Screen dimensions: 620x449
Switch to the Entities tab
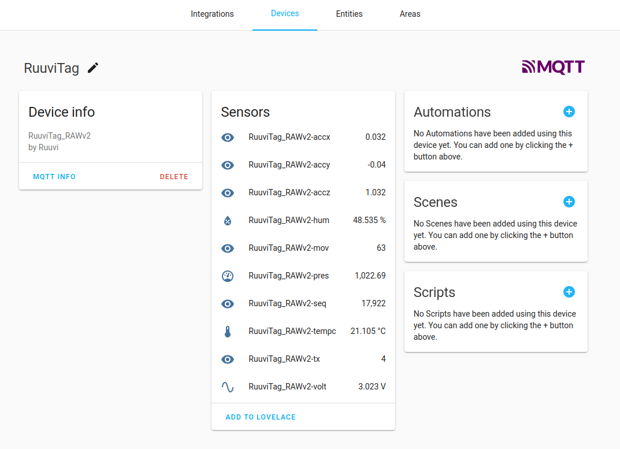(x=349, y=14)
